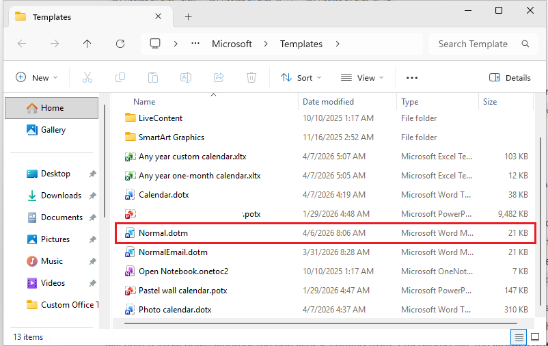Open the View dropdown
Image resolution: width=548 pixels, height=346 pixels.
click(x=362, y=78)
